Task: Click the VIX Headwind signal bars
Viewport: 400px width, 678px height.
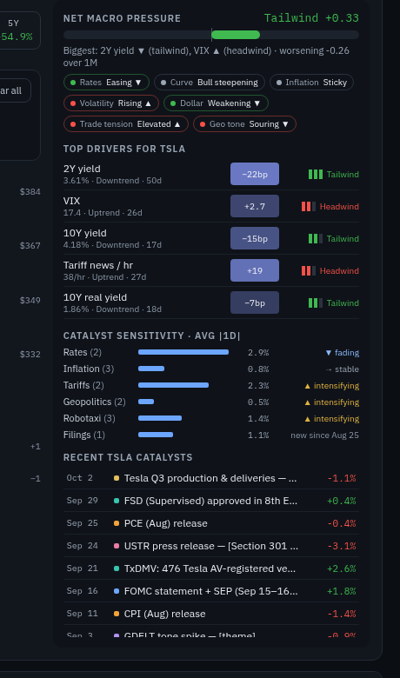Action: tap(309, 206)
